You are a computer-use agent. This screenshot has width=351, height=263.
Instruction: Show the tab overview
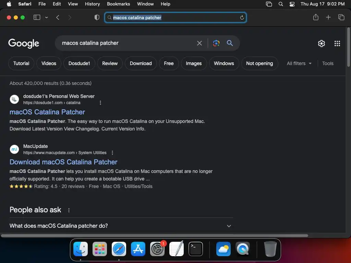(341, 17)
